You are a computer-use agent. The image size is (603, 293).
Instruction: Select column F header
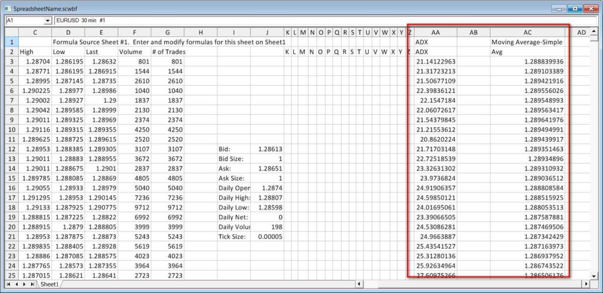click(134, 32)
